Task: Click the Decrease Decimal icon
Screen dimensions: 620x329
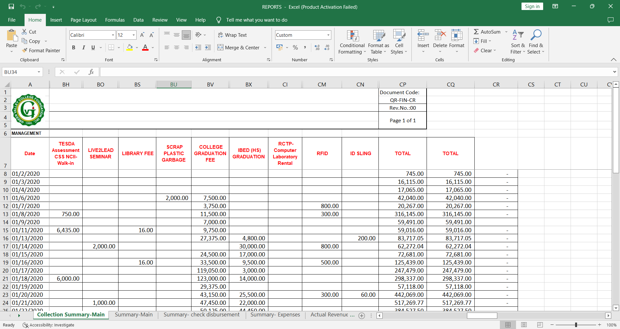Action: [327, 47]
